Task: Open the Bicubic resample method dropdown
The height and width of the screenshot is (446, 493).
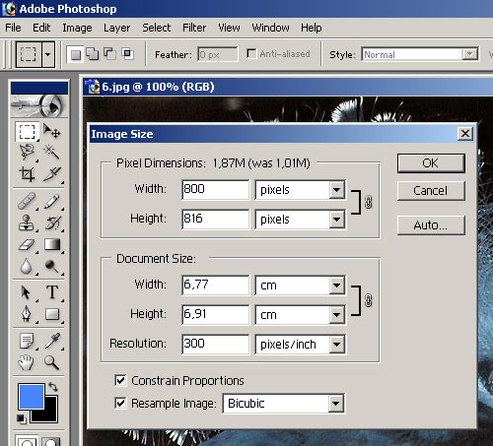Action: click(283, 404)
